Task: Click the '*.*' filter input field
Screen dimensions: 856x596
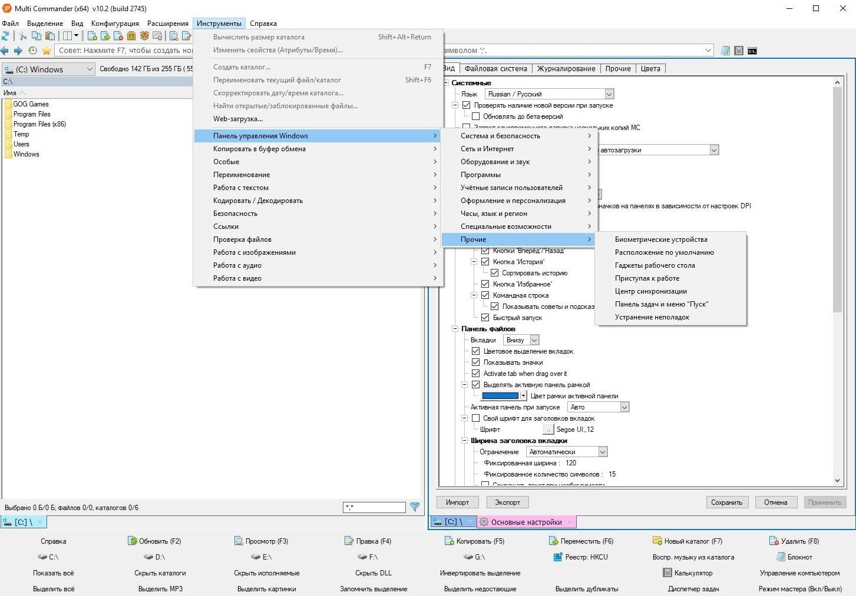Action: click(x=374, y=507)
